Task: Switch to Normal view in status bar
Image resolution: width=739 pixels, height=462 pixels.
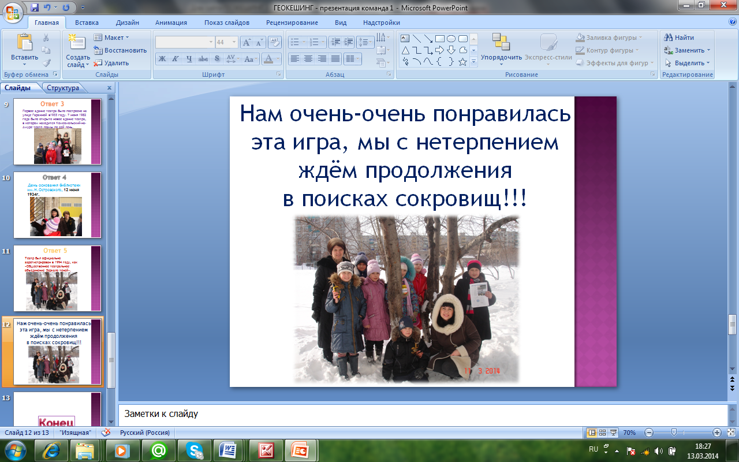Action: (592, 432)
